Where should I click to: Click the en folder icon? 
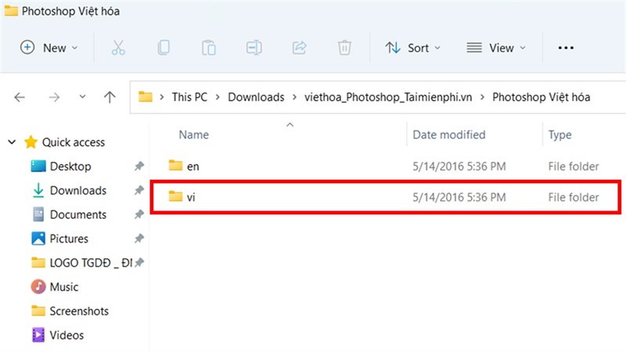(175, 165)
